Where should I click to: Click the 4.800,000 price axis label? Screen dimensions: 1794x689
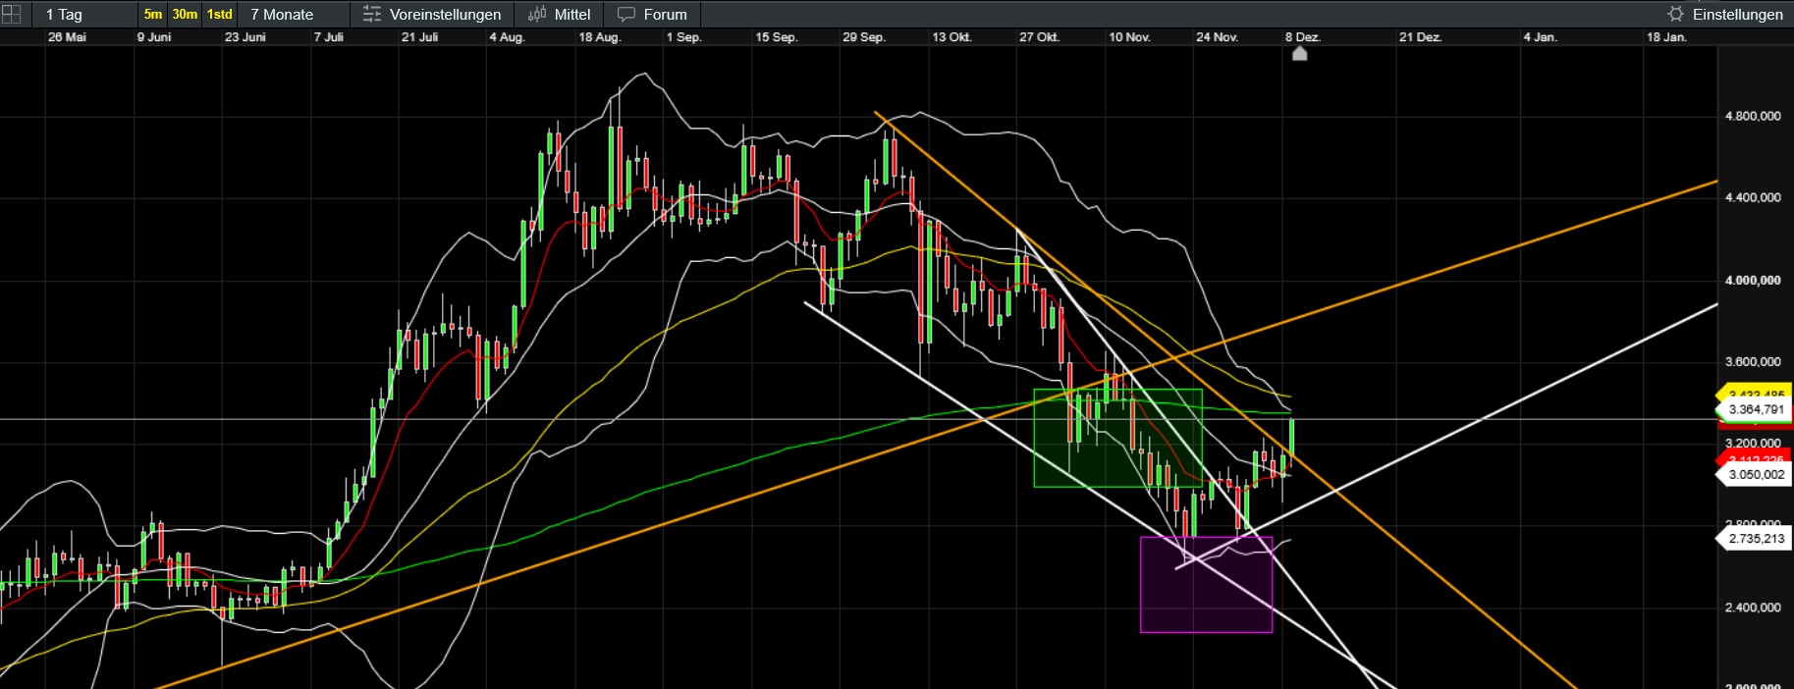coord(1753,116)
